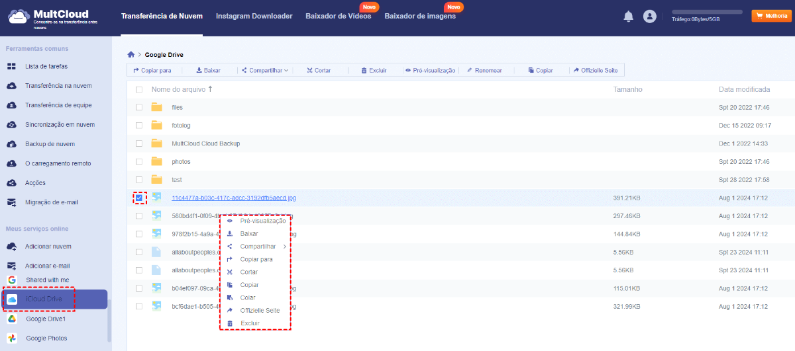This screenshot has width=795, height=351.
Task: Open Transferência de equipe in sidebar
Action: pyautogui.click(x=58, y=105)
